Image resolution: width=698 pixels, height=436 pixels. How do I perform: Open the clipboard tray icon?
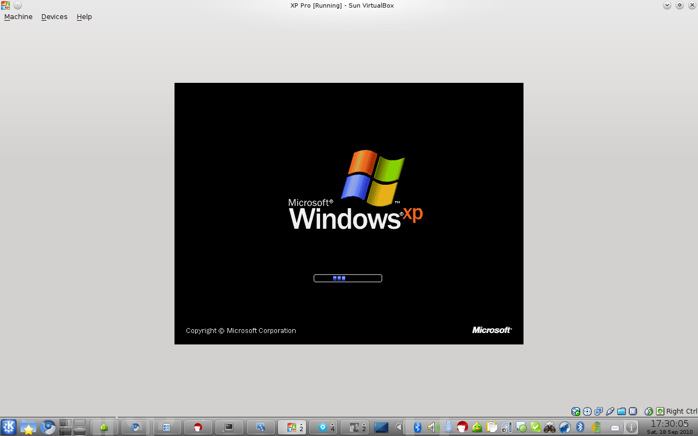492,427
